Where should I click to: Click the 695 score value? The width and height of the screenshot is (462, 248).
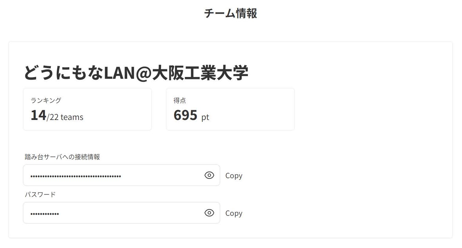[185, 115]
